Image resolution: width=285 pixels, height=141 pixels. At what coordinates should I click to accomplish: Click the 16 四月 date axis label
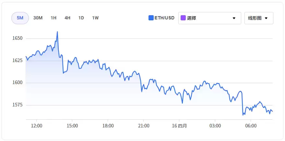point(179,125)
